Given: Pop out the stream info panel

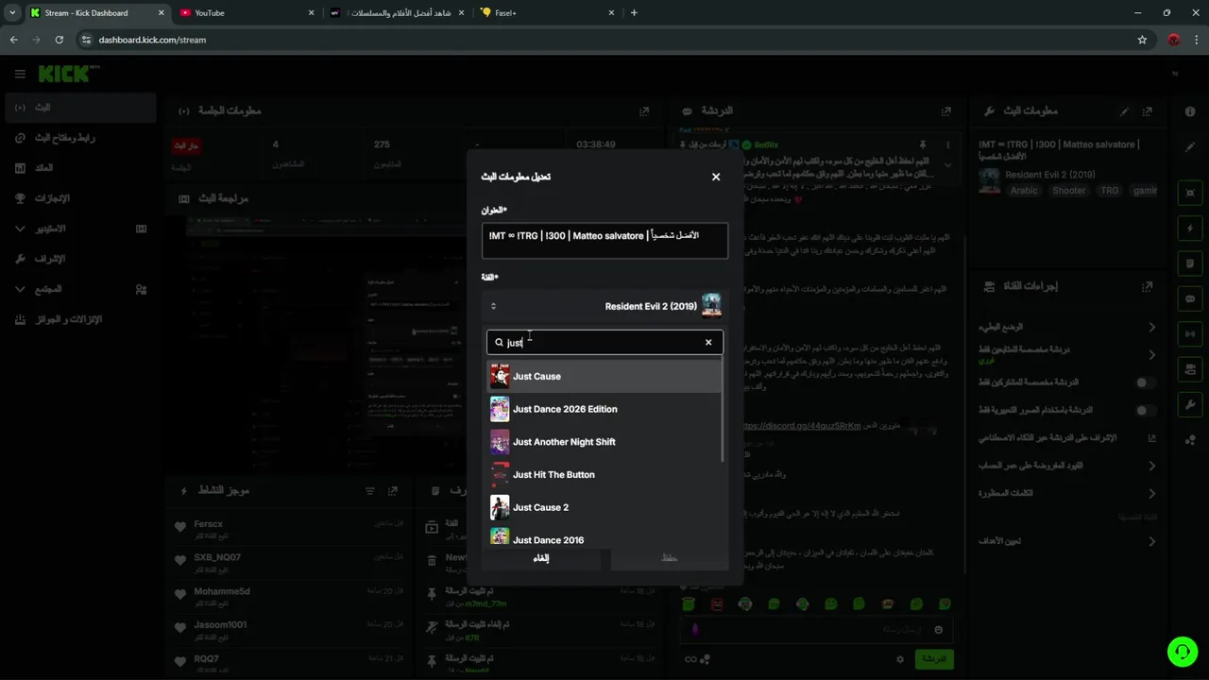Looking at the screenshot, I should click(x=1148, y=111).
